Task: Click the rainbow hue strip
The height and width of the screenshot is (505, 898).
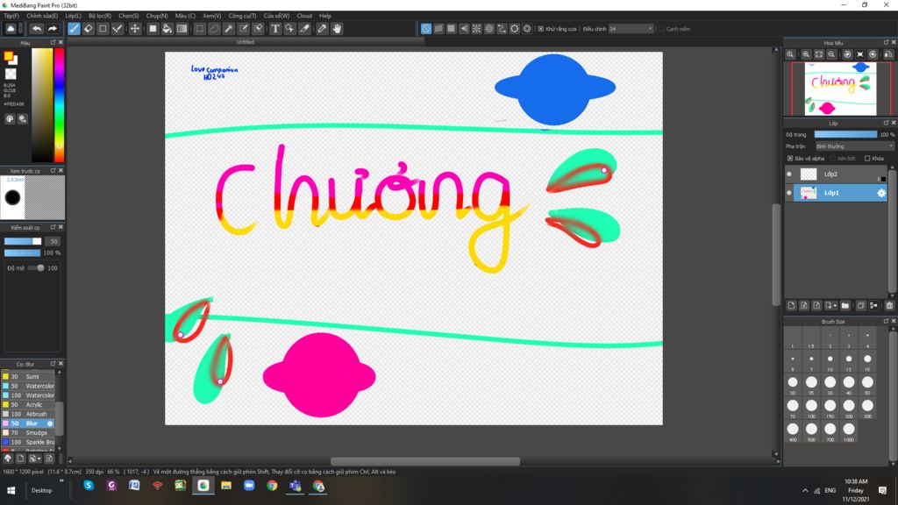Action: click(59, 105)
